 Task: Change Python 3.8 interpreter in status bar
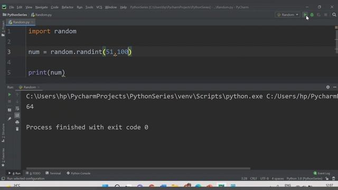(304, 178)
